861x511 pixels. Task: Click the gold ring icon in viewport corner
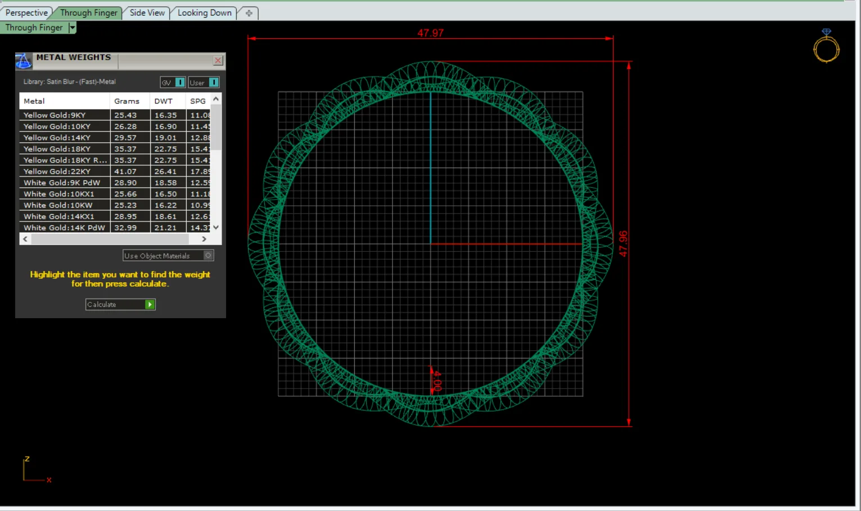coord(826,46)
